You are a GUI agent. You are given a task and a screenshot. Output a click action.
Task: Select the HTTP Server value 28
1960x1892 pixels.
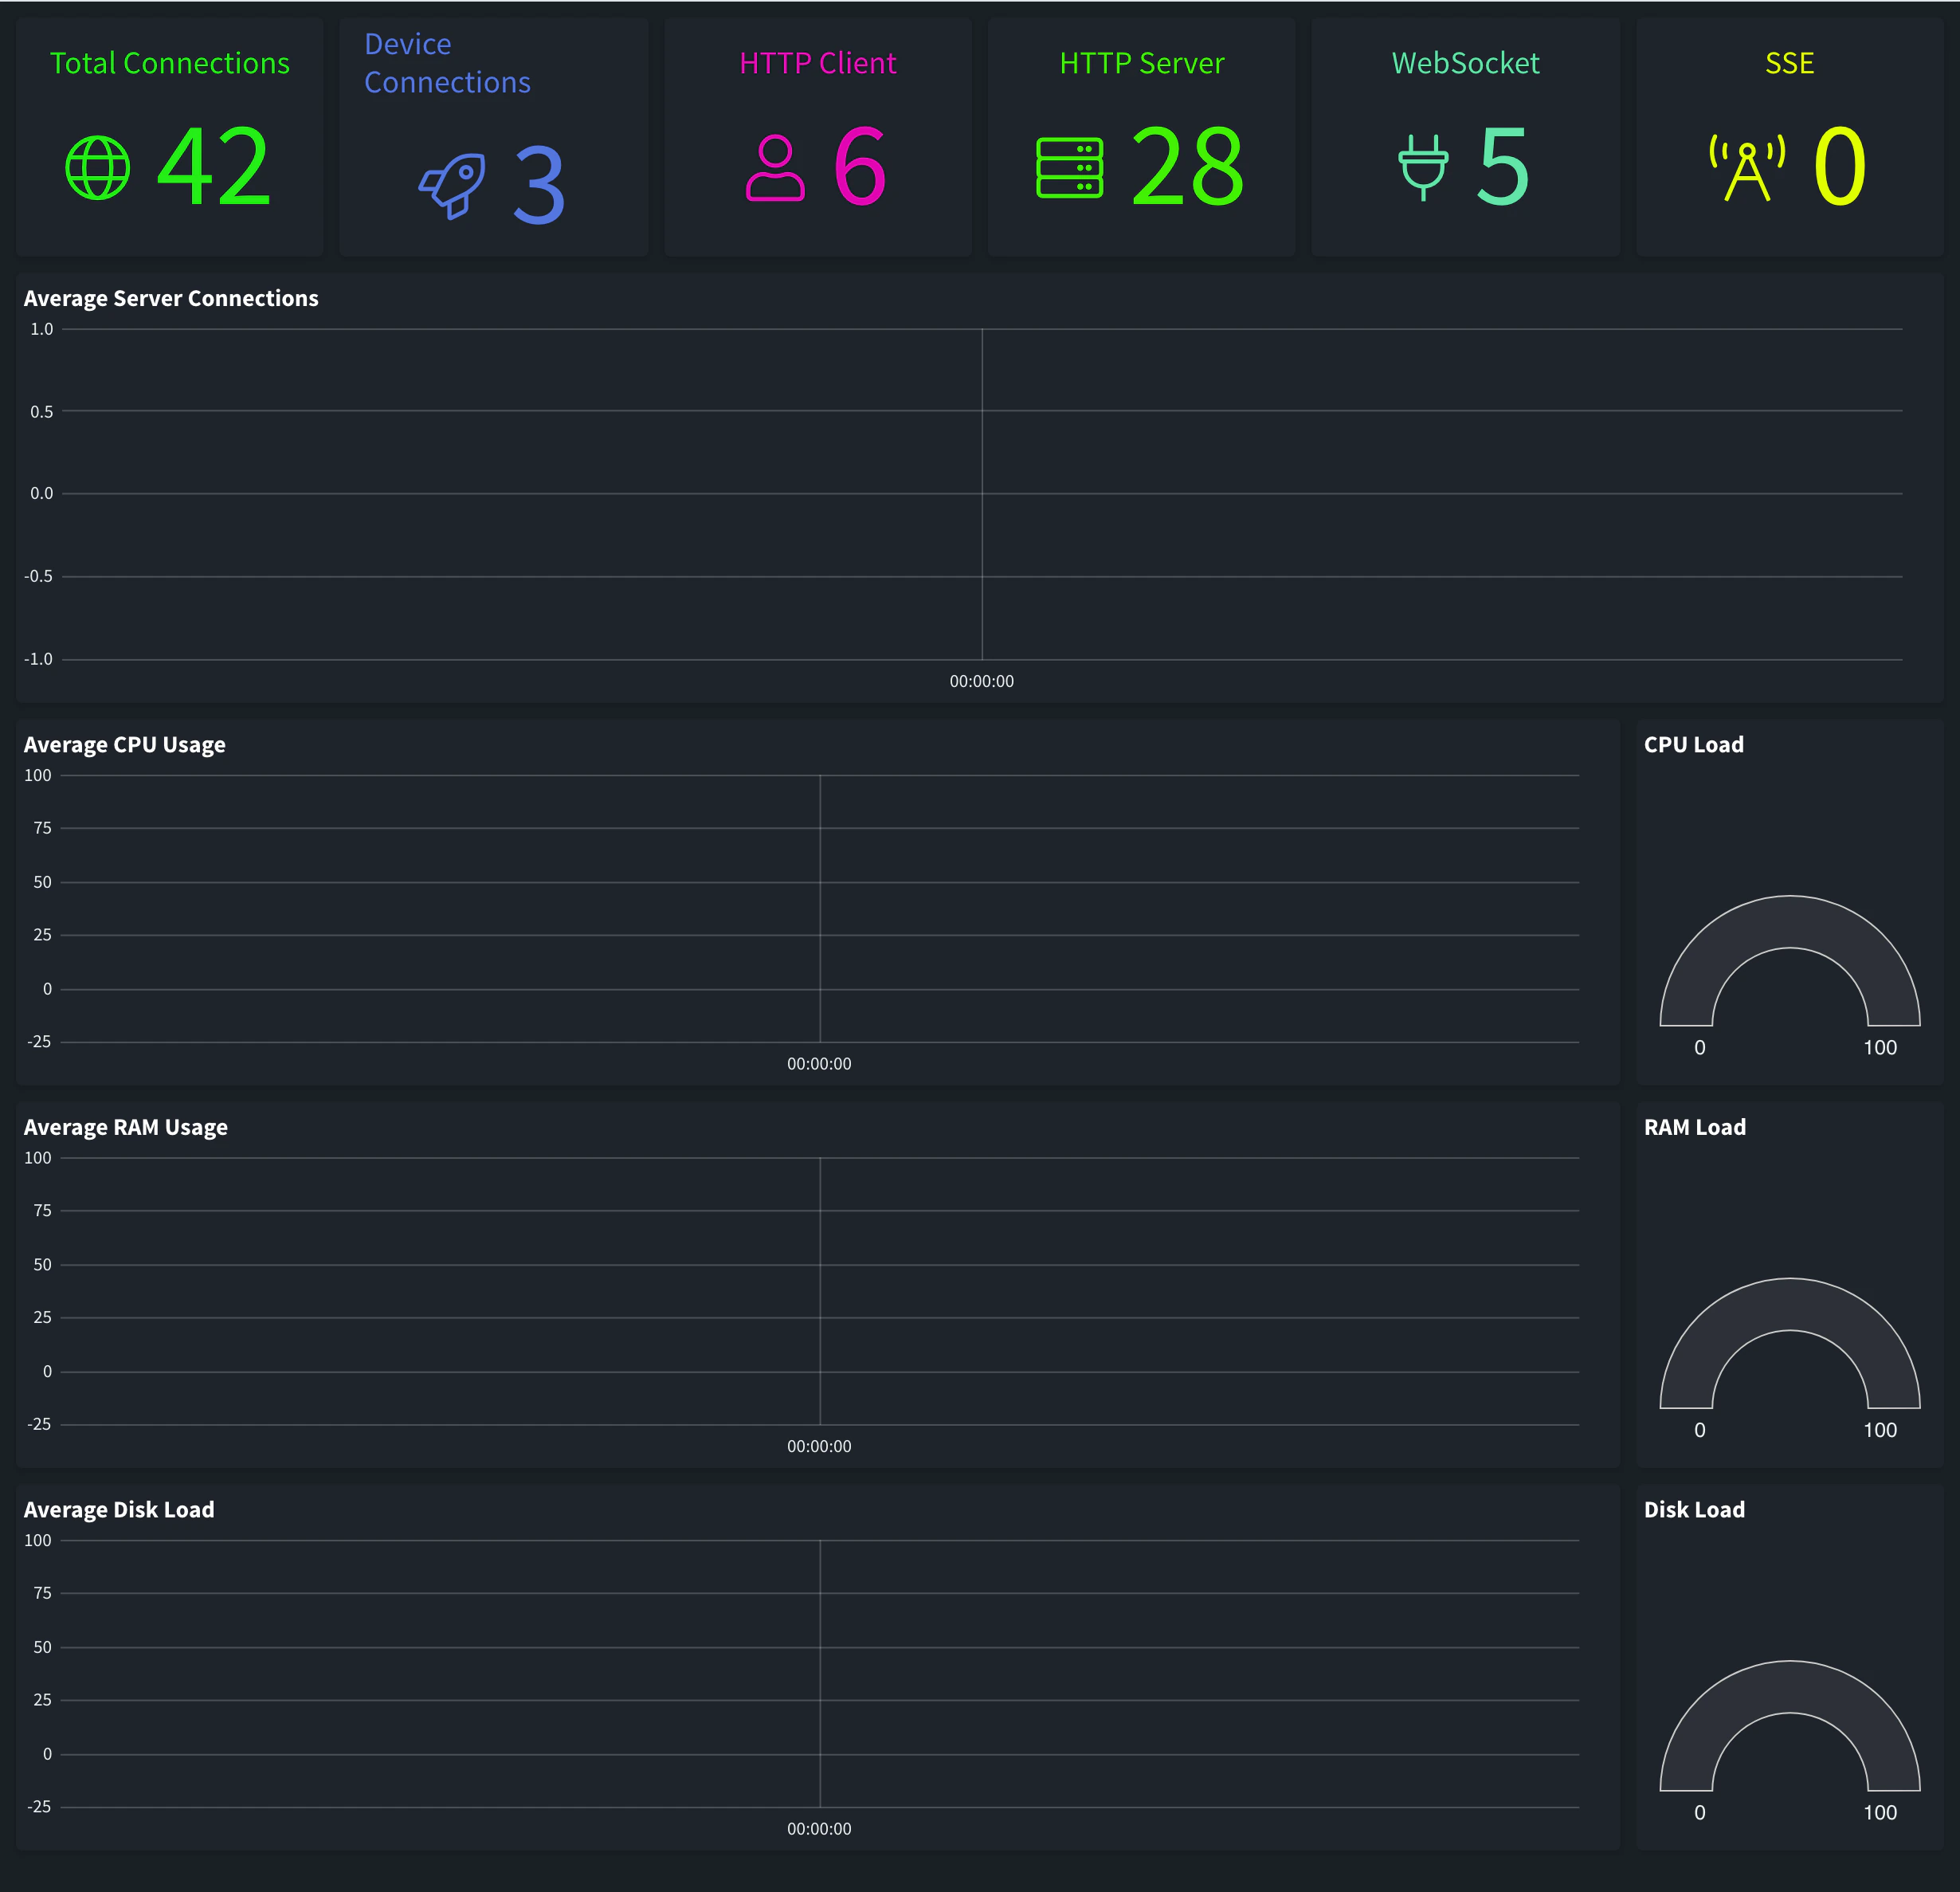click(x=1188, y=167)
